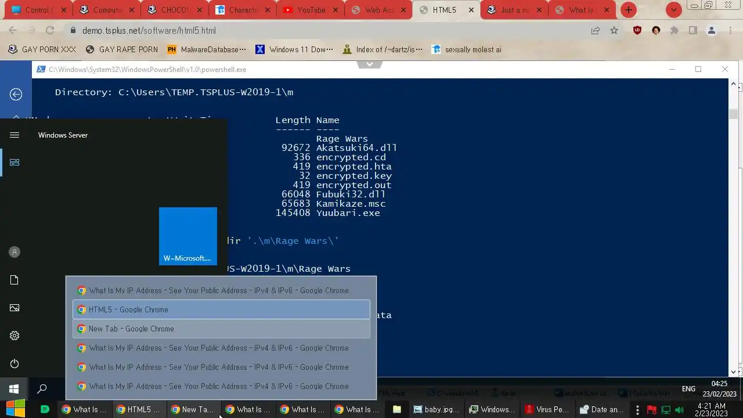The width and height of the screenshot is (743, 418).
Task: Open Chrome three-dot menu
Action: click(x=730, y=30)
